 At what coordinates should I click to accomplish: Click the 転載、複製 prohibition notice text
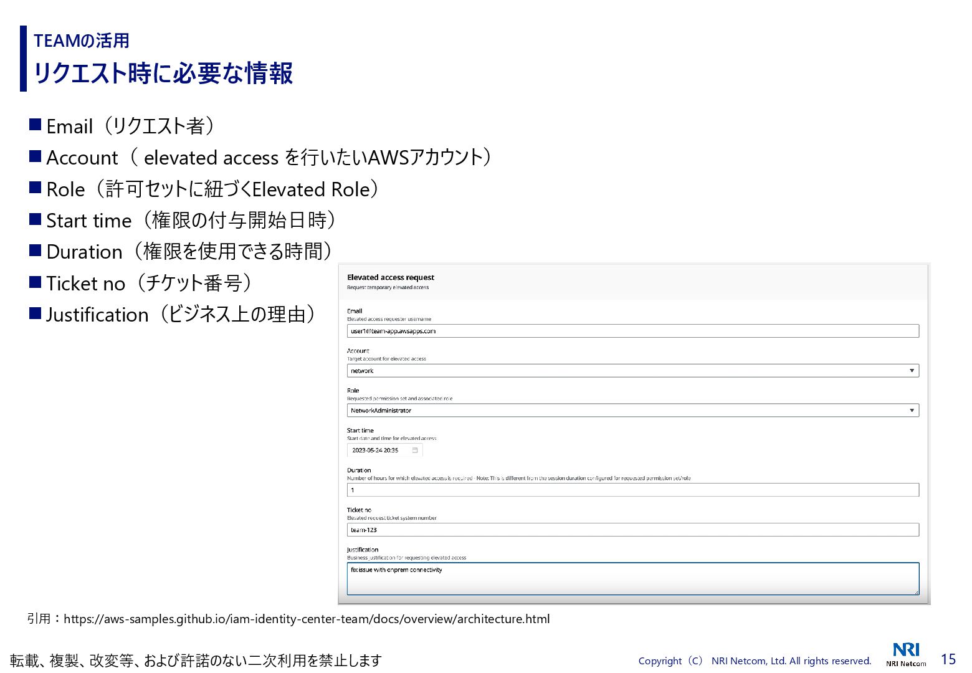196,661
